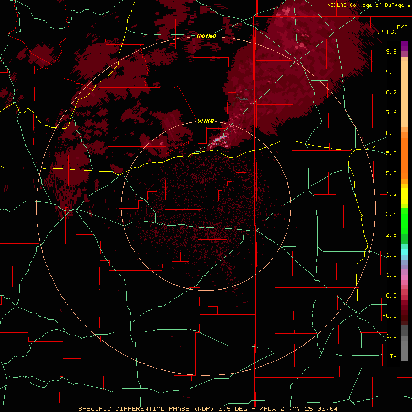
Task: Select the 50 NMI range ring label
Action: [x=206, y=121]
